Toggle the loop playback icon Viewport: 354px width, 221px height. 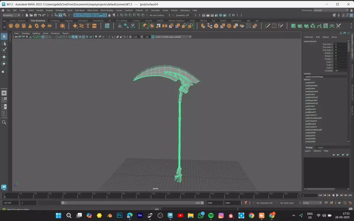pyautogui.click(x=326, y=203)
